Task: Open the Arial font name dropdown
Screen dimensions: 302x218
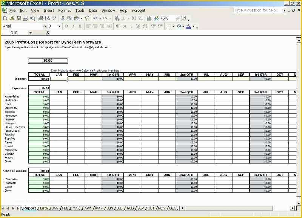Action: pyautogui.click(x=45, y=26)
